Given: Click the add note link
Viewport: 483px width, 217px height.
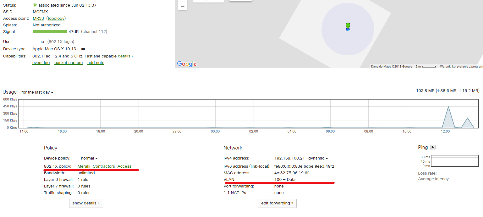Looking at the screenshot, I should [x=96, y=63].
